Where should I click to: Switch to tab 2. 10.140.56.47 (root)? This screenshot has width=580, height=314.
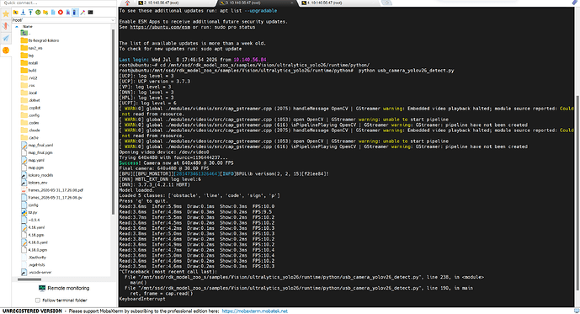point(162,3)
